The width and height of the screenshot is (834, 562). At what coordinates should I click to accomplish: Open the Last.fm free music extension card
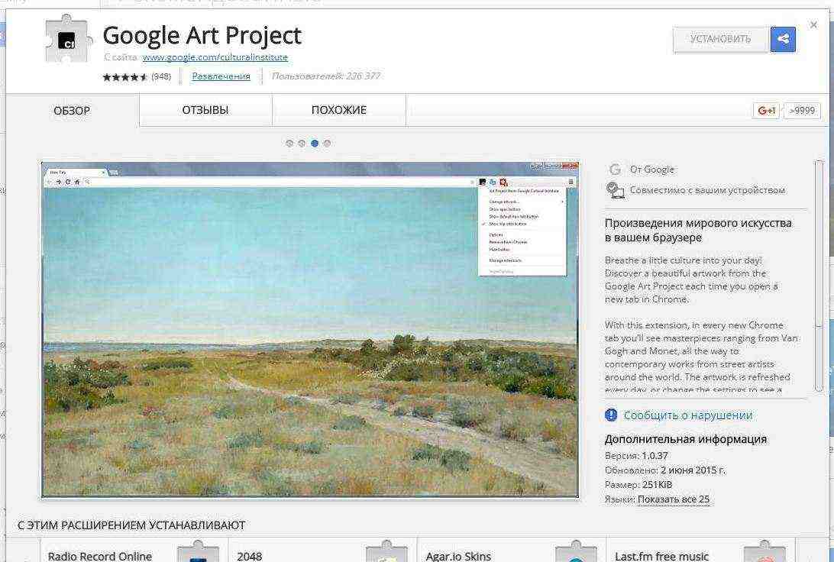click(700, 550)
